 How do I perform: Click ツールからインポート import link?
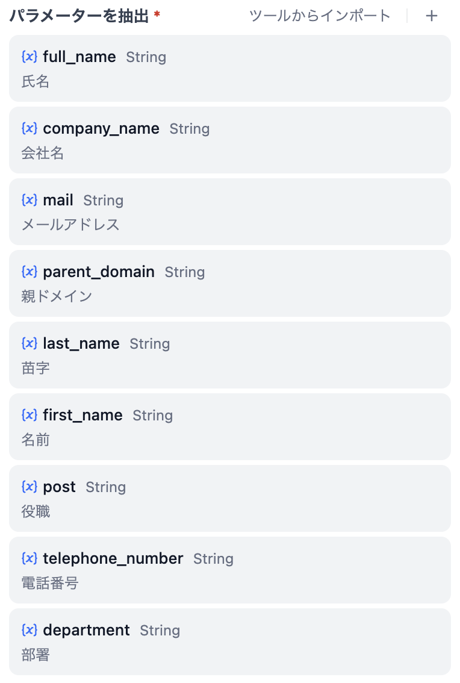point(320,16)
